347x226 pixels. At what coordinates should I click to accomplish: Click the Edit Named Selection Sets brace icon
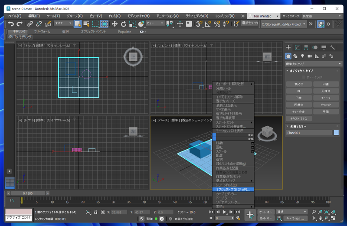point(236,24)
